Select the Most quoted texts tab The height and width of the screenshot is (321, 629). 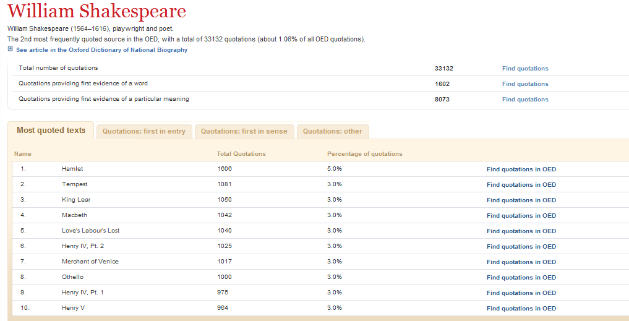pyautogui.click(x=51, y=131)
